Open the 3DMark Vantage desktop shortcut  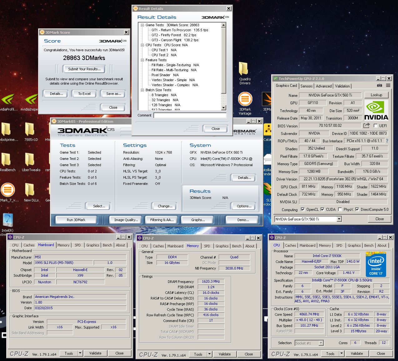pos(245,104)
